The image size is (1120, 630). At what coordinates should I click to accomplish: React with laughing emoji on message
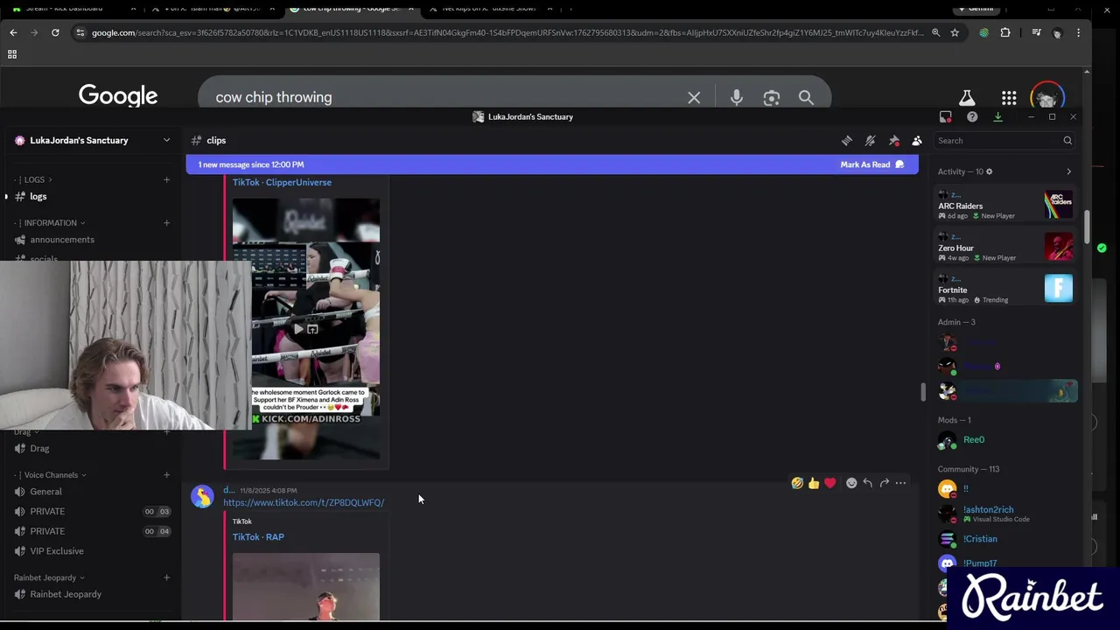pos(797,483)
